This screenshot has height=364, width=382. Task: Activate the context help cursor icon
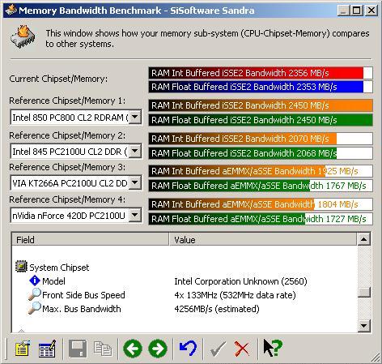click(273, 348)
